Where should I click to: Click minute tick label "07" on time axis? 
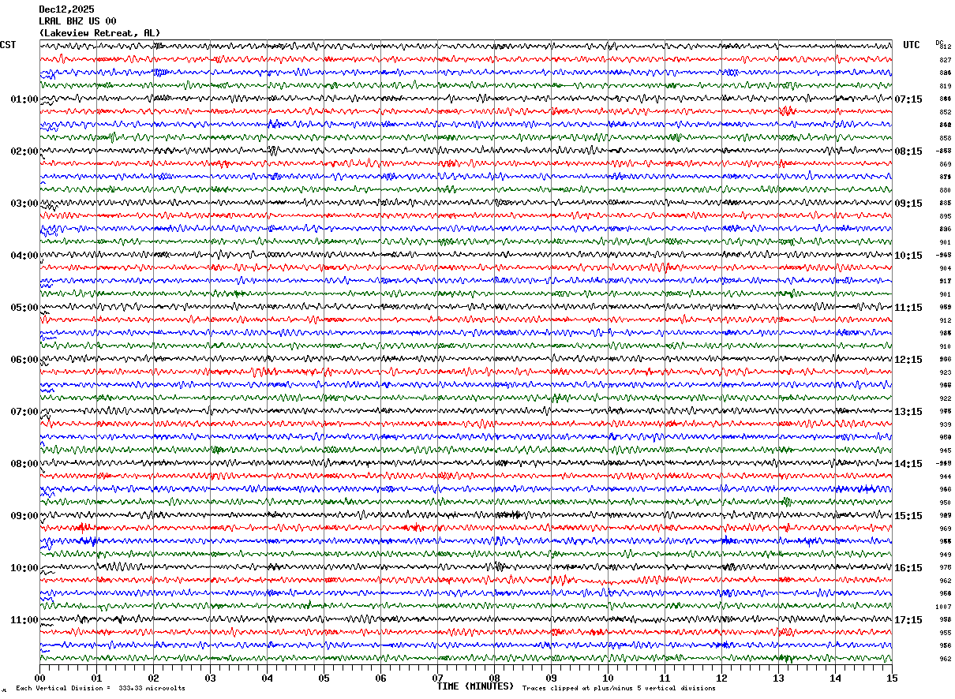437,678
